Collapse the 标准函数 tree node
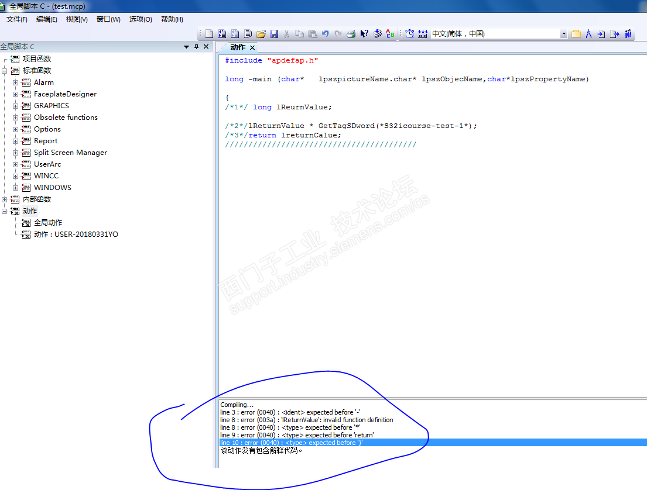 pyautogui.click(x=4, y=71)
